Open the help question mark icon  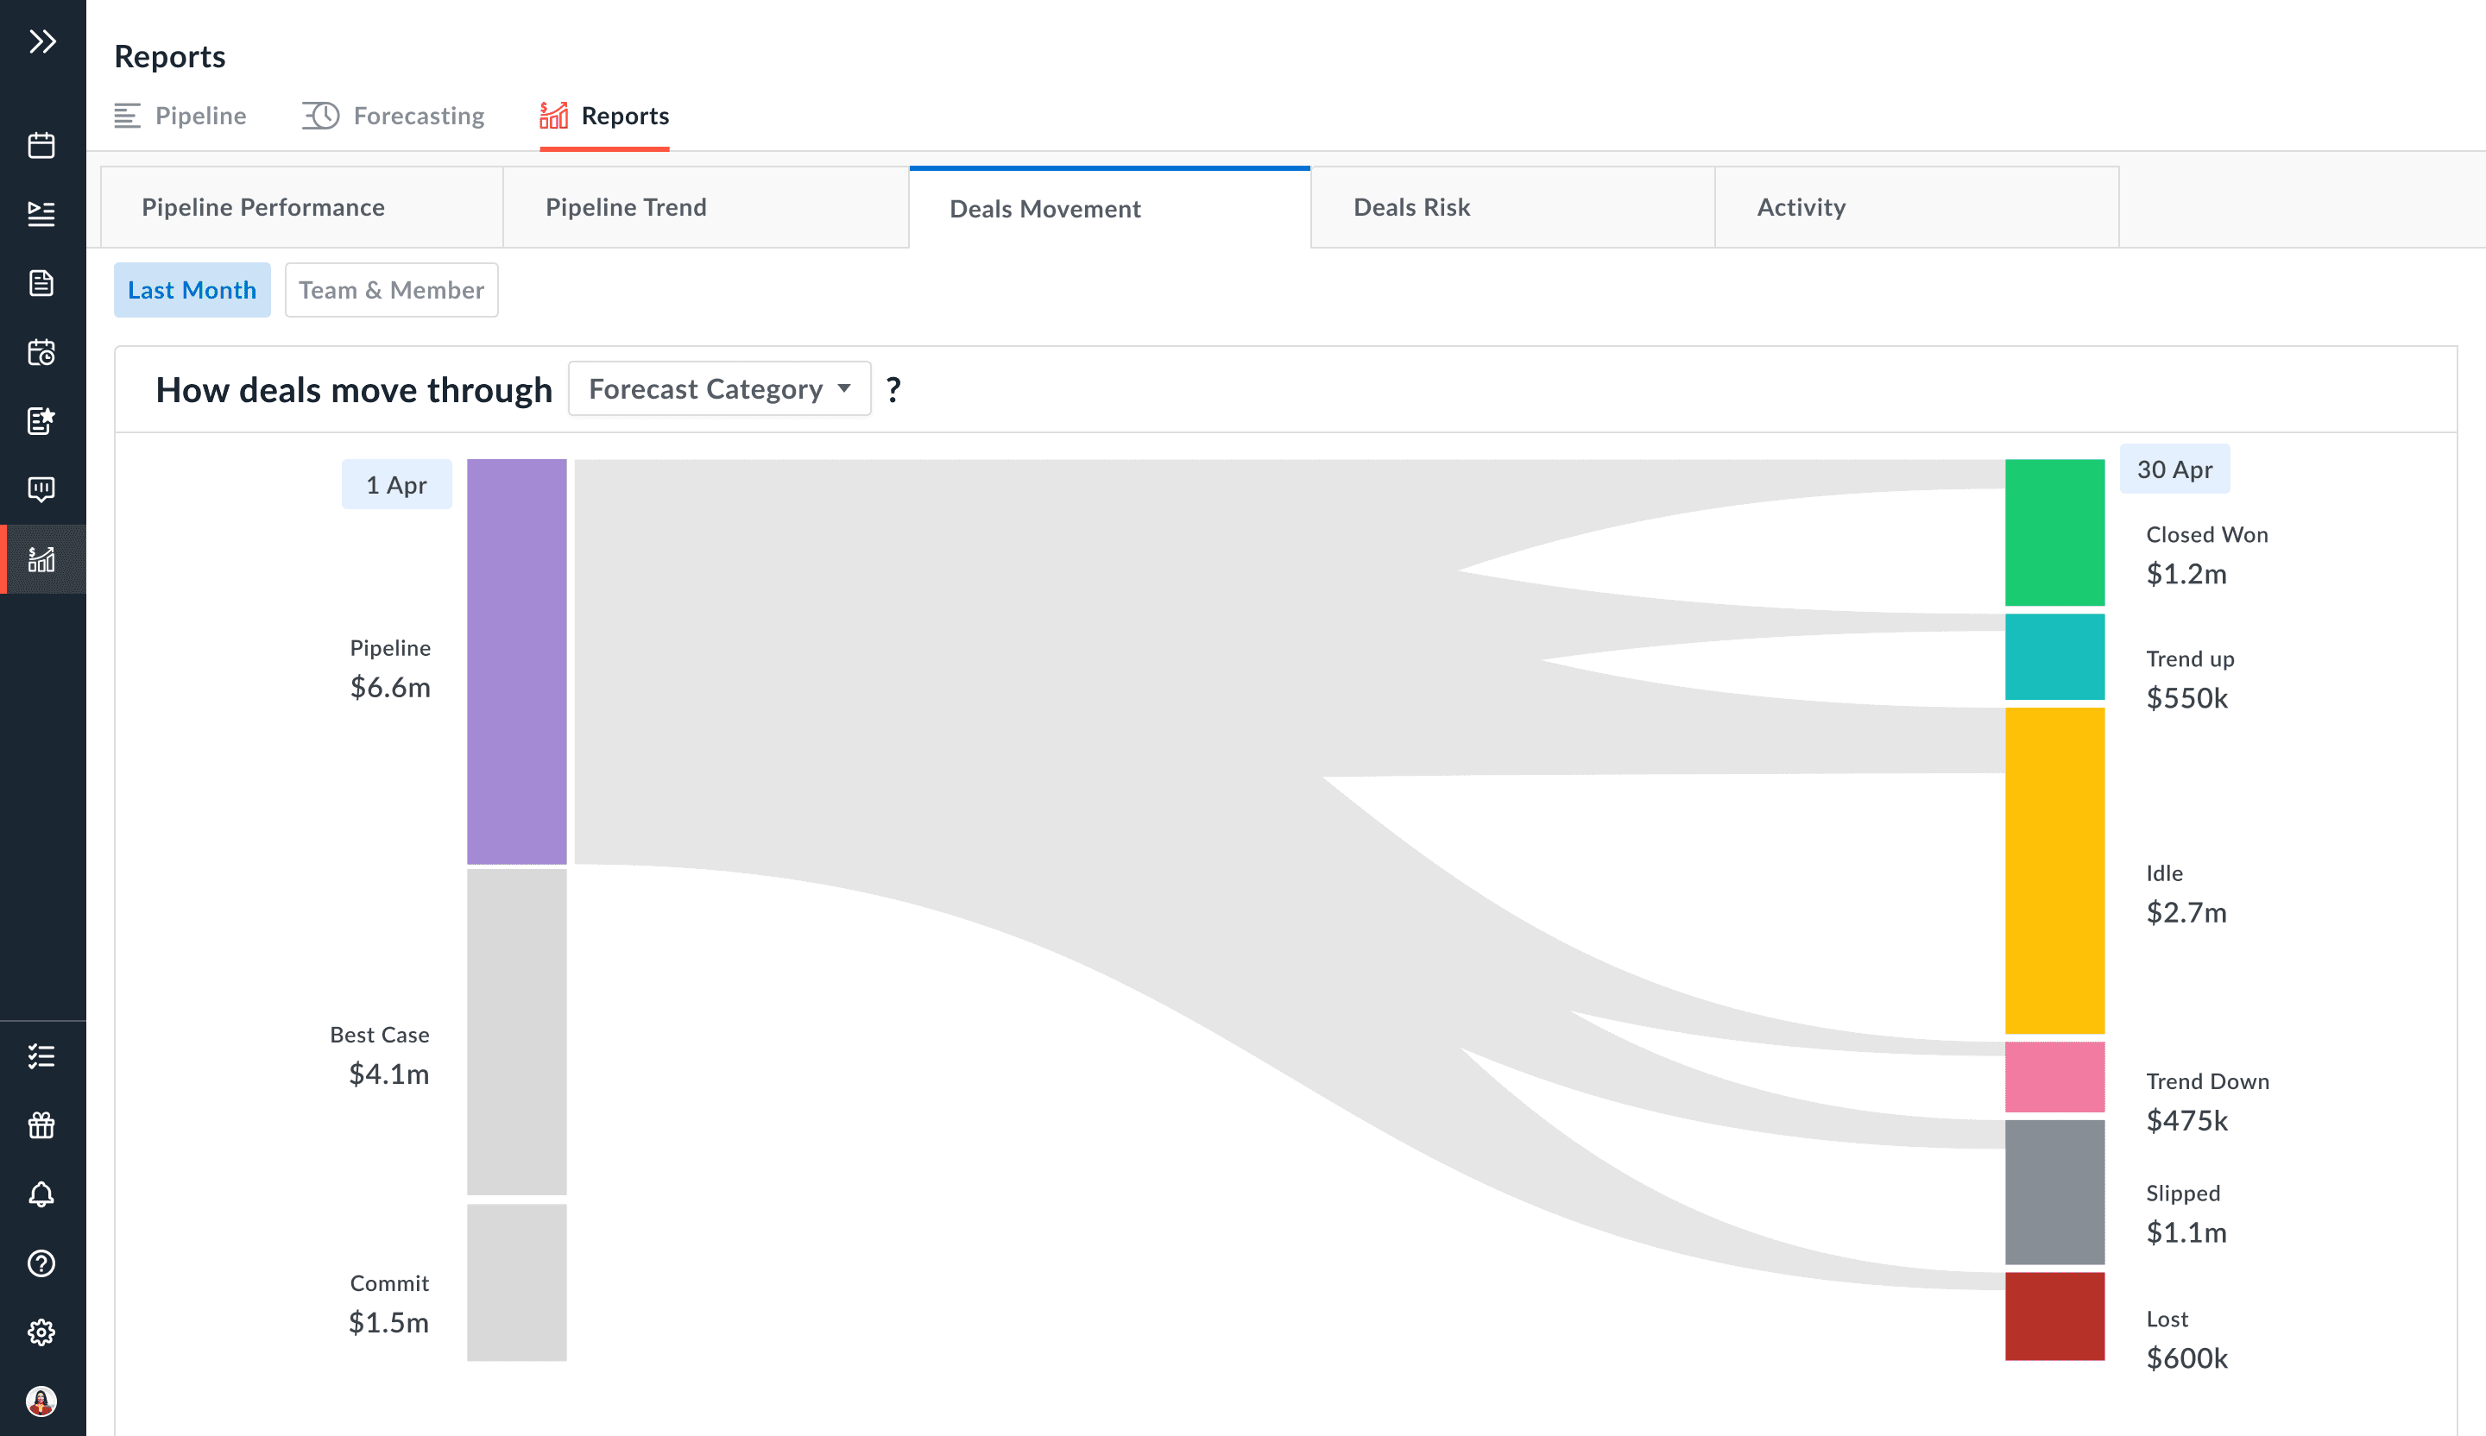[x=41, y=1263]
